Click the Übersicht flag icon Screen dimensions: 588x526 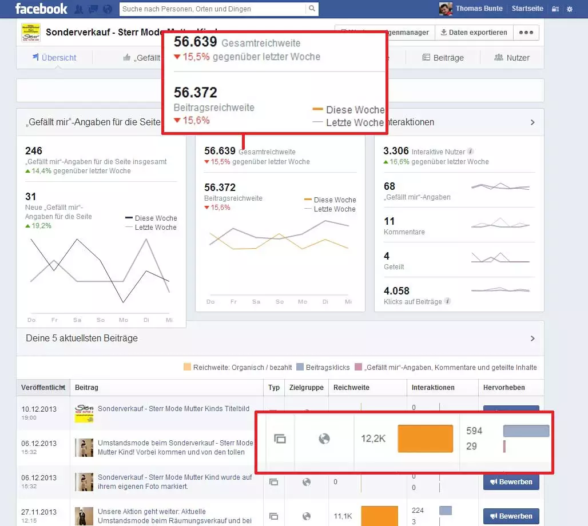coord(35,57)
